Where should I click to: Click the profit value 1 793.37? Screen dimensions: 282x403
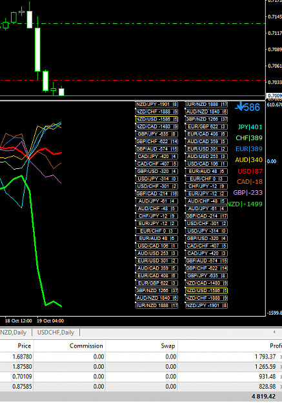click(x=265, y=357)
